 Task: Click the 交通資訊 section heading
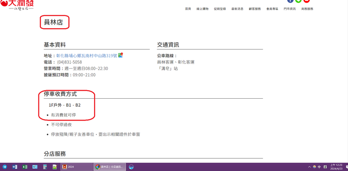pos(168,45)
